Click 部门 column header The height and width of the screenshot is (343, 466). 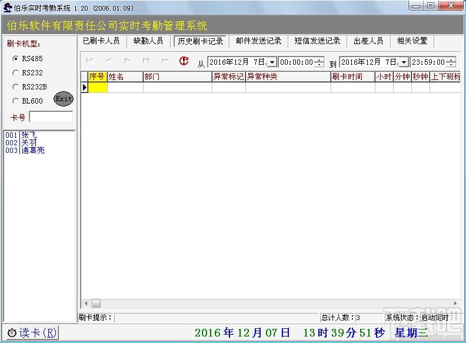click(x=178, y=76)
